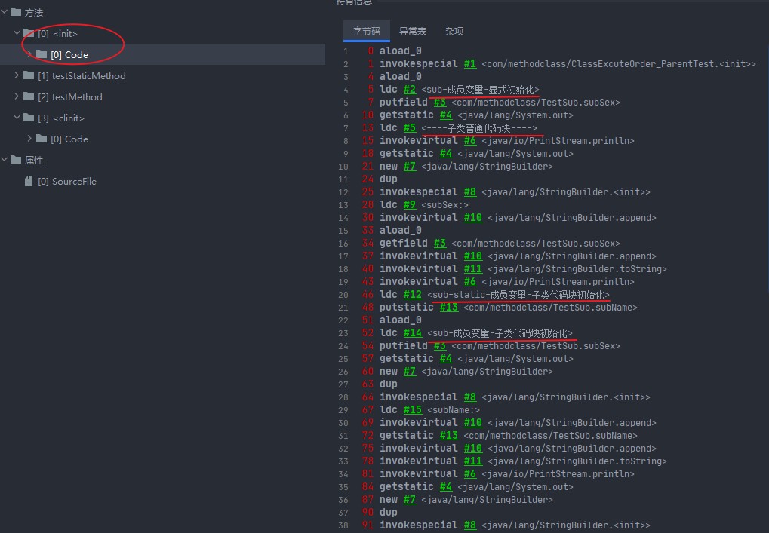769x533 pixels.
Task: Switch to the 杂项 tab
Action: (x=454, y=31)
